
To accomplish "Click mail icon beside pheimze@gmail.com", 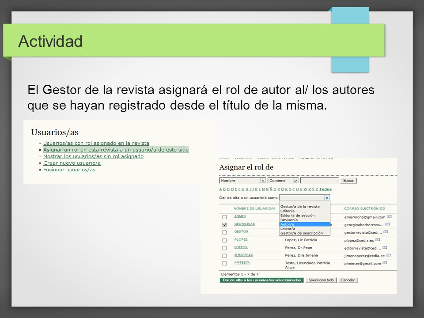I will pos(385,263).
